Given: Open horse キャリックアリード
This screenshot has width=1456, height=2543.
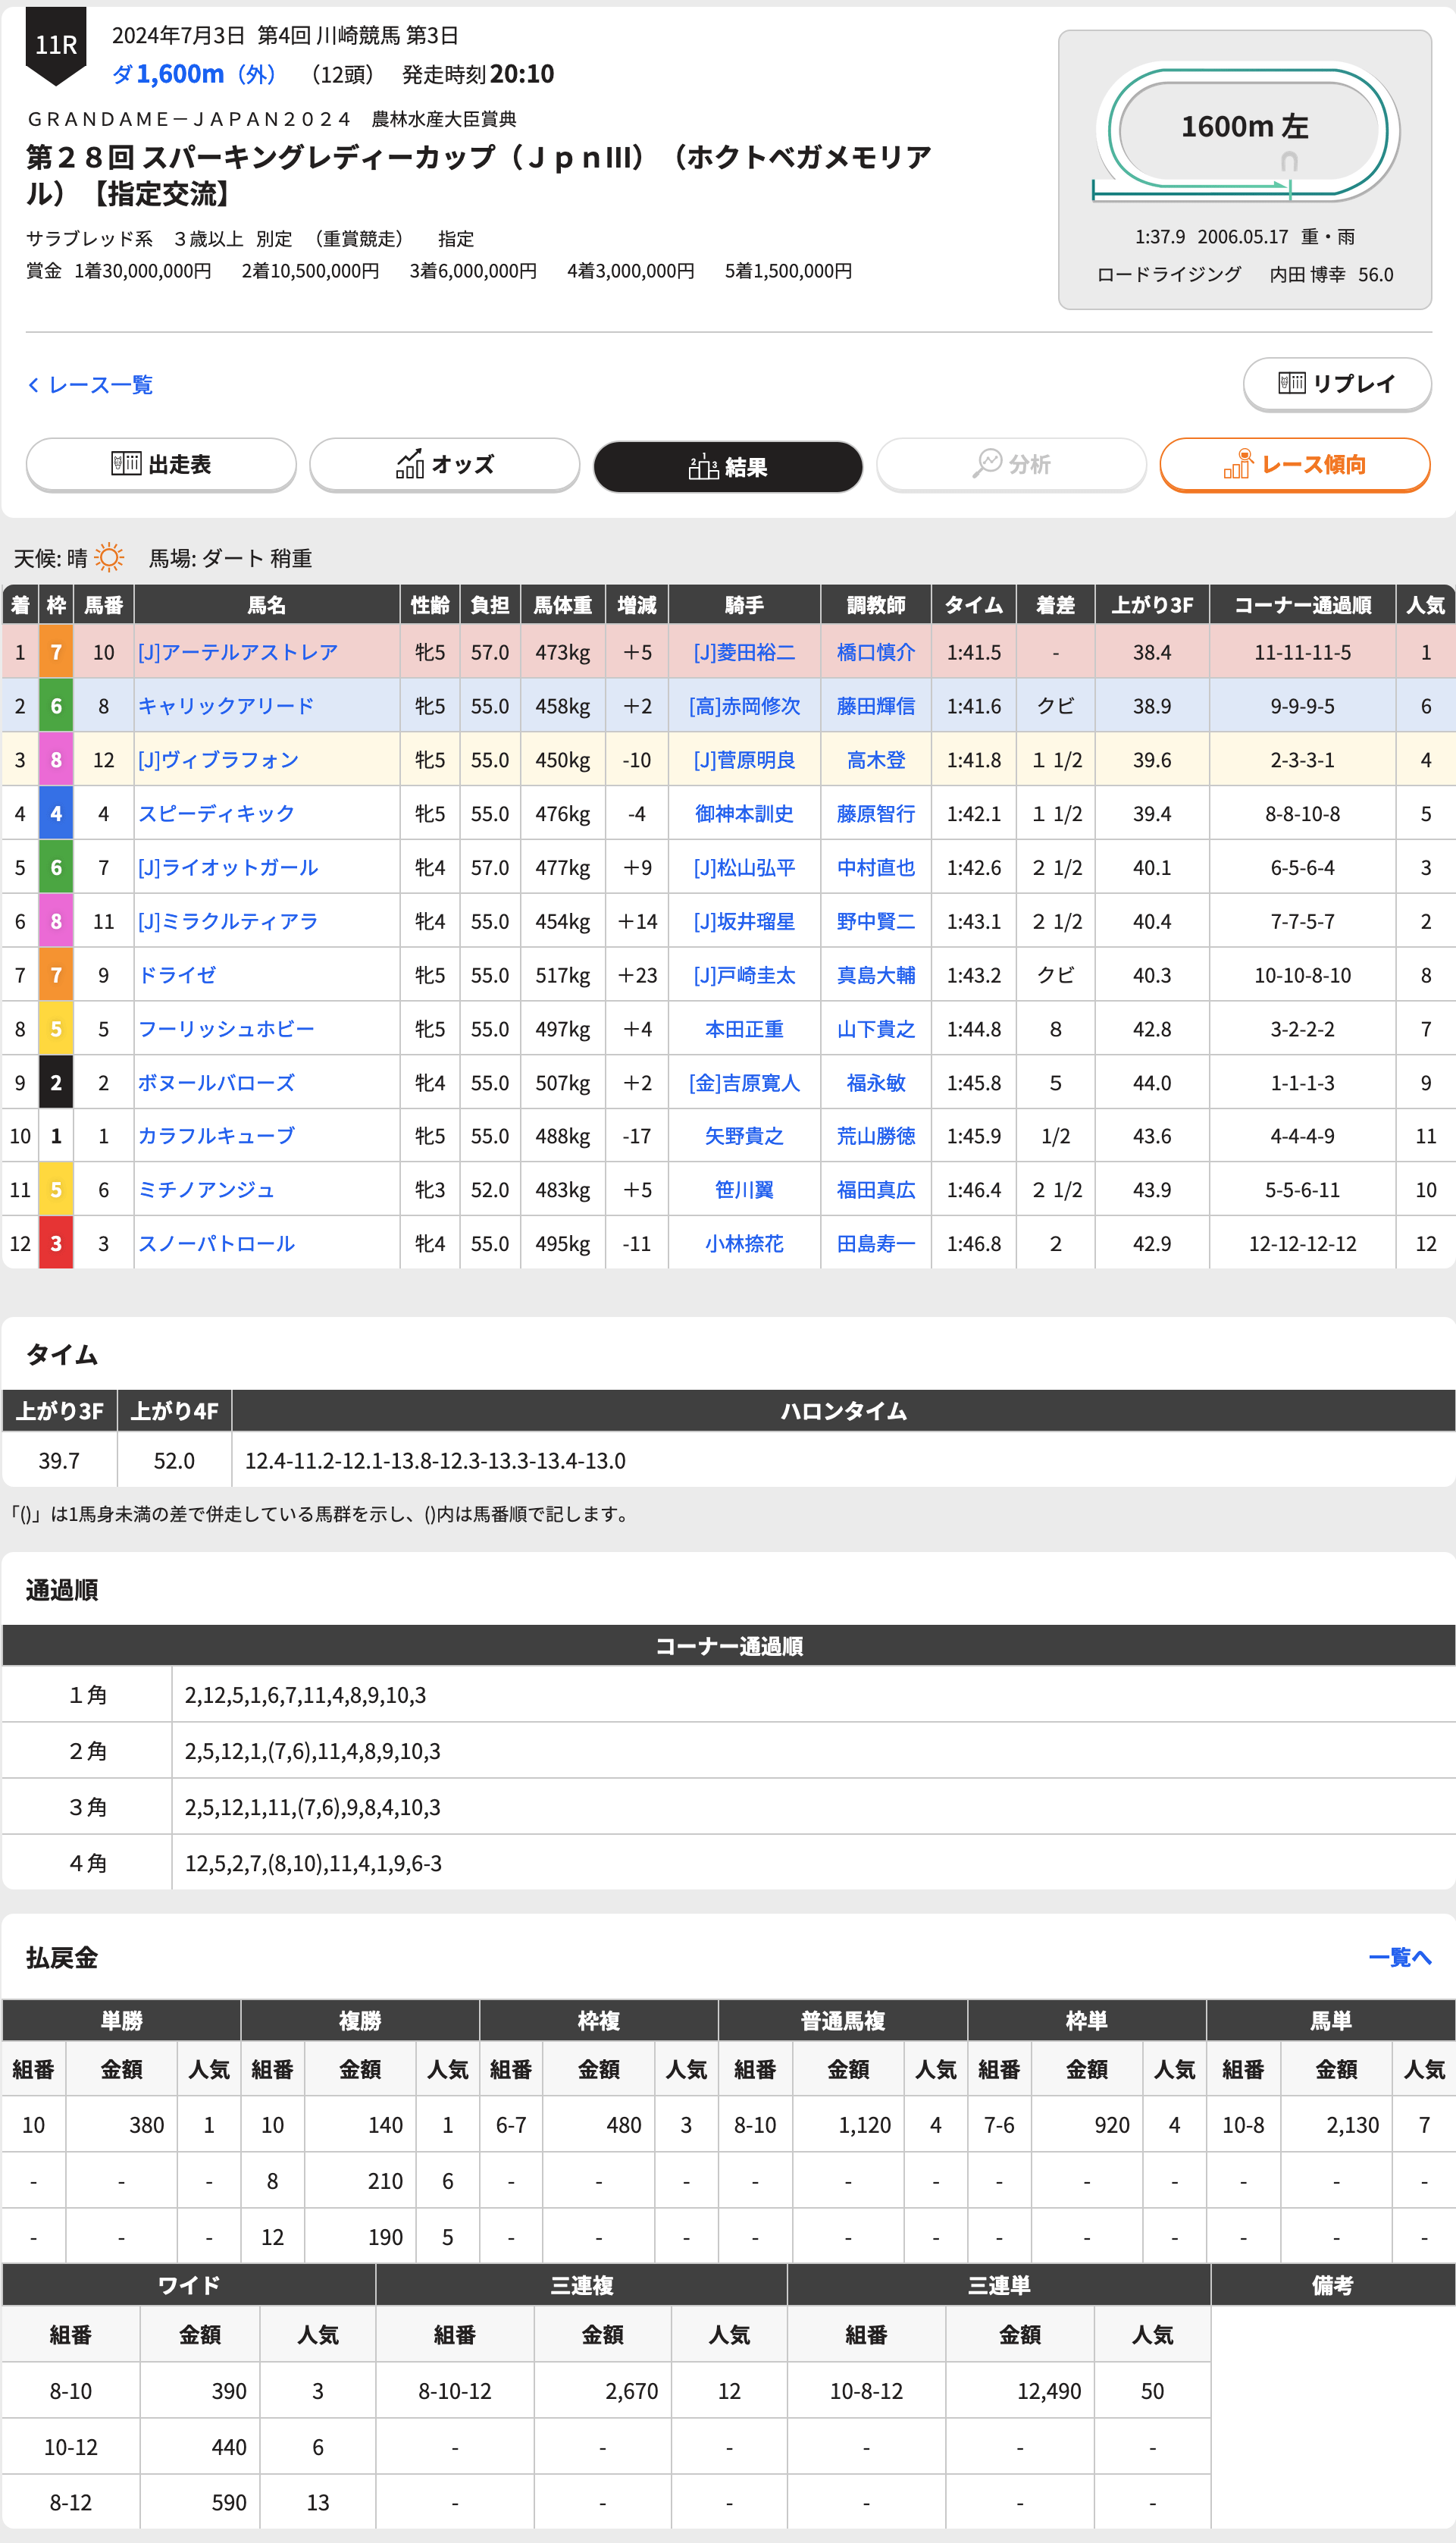Looking at the screenshot, I should point(226,707).
